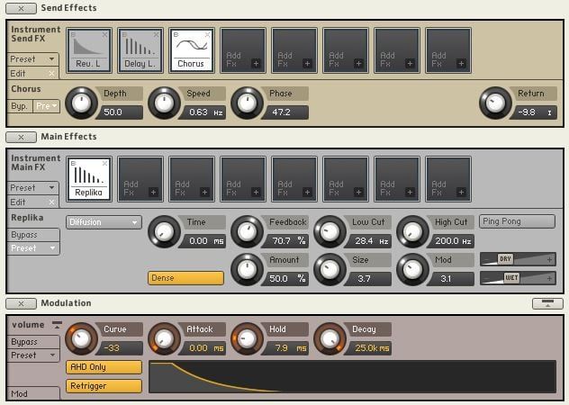Screen dimensions: 569x405
Task: Toggle the AHD Only button
Action: (104, 367)
